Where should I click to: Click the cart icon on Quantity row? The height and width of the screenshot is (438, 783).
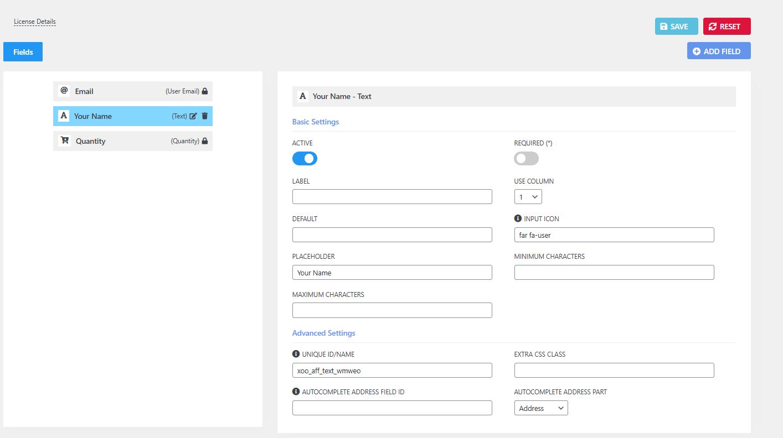tap(65, 140)
